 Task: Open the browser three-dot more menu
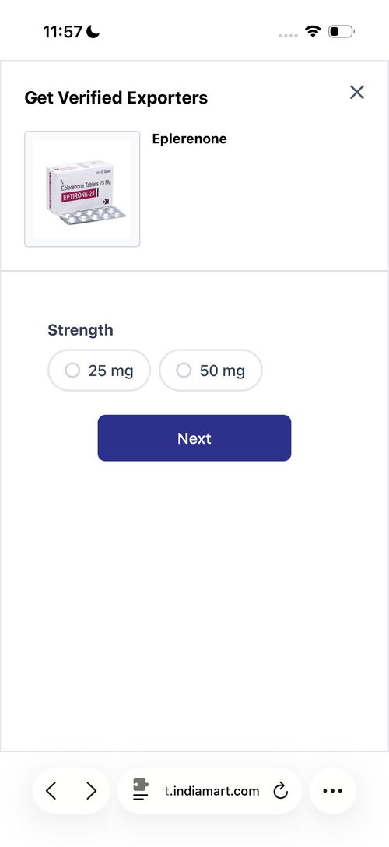[332, 791]
